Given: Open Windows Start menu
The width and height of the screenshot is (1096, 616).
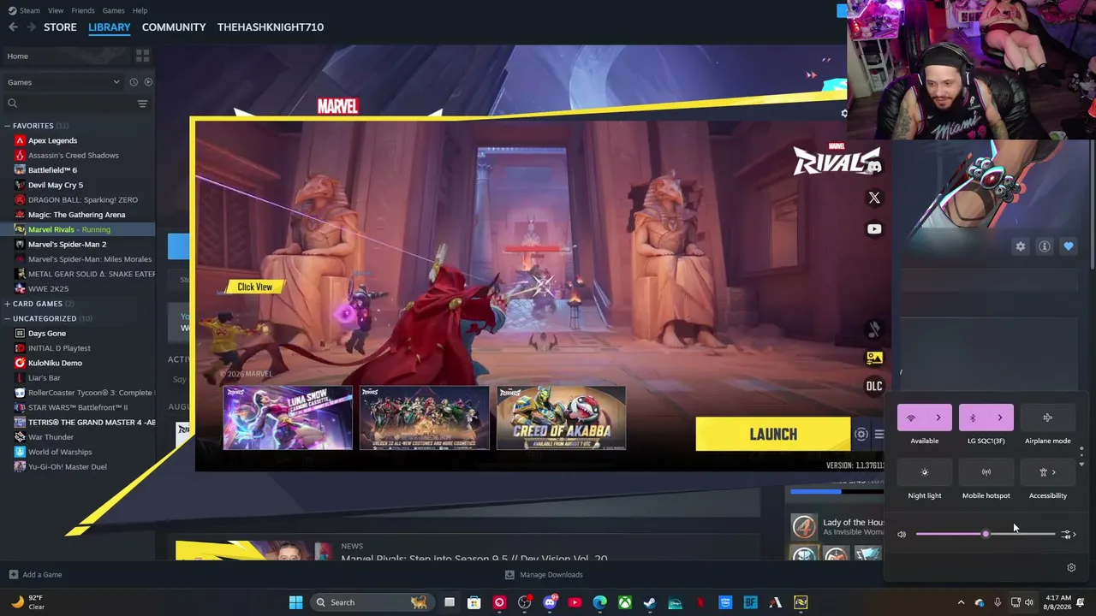Looking at the screenshot, I should tap(295, 602).
